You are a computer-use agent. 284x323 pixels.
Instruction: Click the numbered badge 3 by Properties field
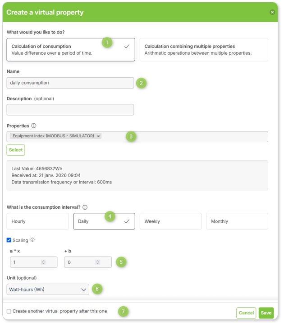[131, 136]
